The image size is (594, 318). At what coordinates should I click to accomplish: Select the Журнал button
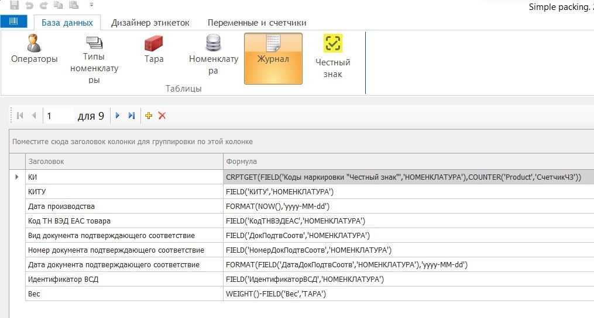point(273,58)
